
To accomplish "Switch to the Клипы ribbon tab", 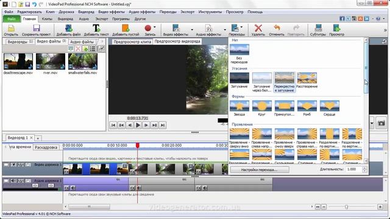I will [x=47, y=19].
